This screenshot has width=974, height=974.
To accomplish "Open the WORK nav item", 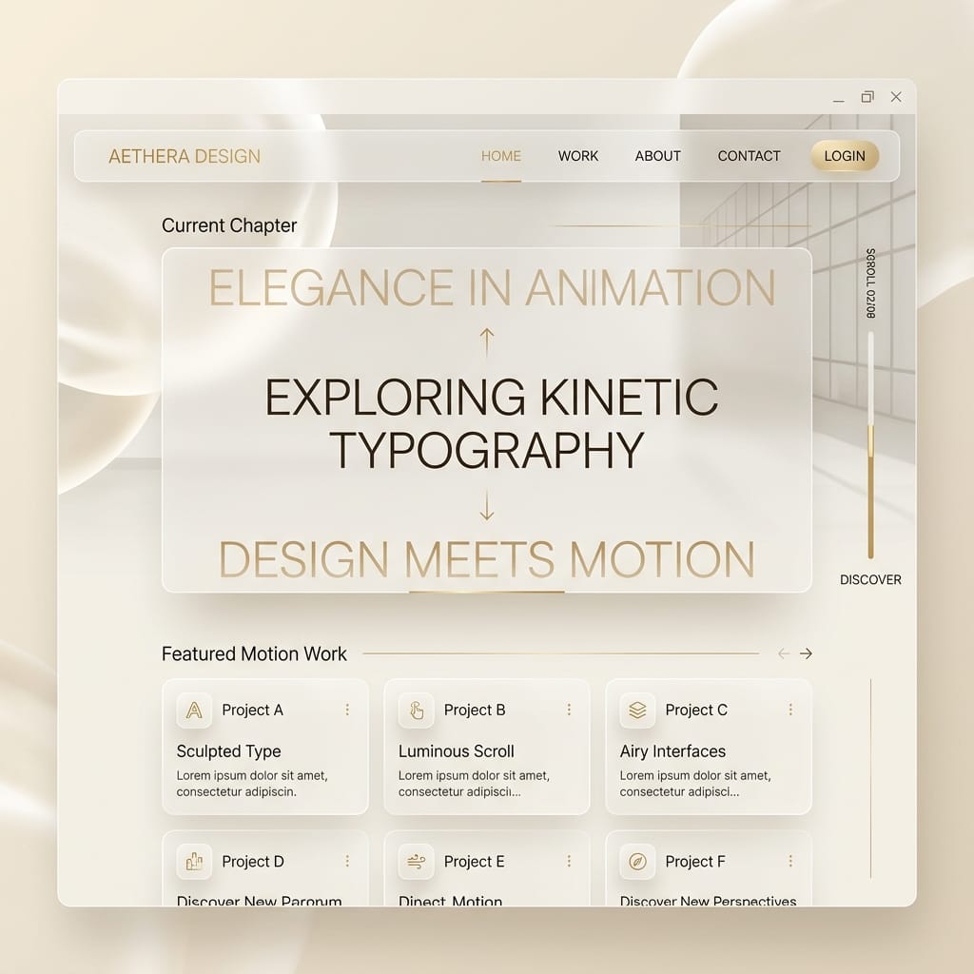I will tap(577, 156).
